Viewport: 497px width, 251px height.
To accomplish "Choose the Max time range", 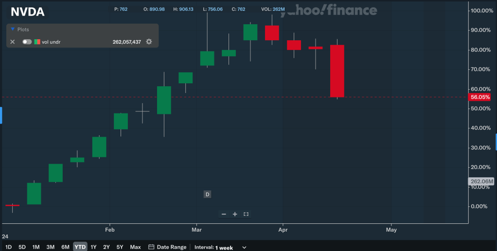I will (x=135, y=247).
